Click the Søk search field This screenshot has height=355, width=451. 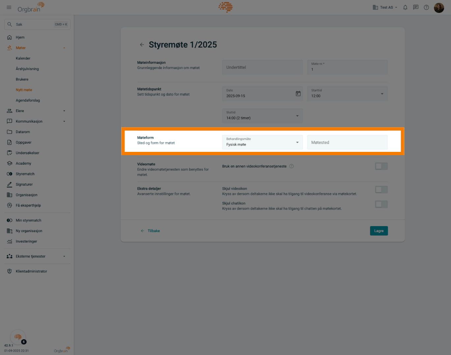(x=37, y=24)
